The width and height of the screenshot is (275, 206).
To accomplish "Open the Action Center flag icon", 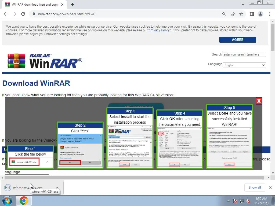I will (x=235, y=201).
